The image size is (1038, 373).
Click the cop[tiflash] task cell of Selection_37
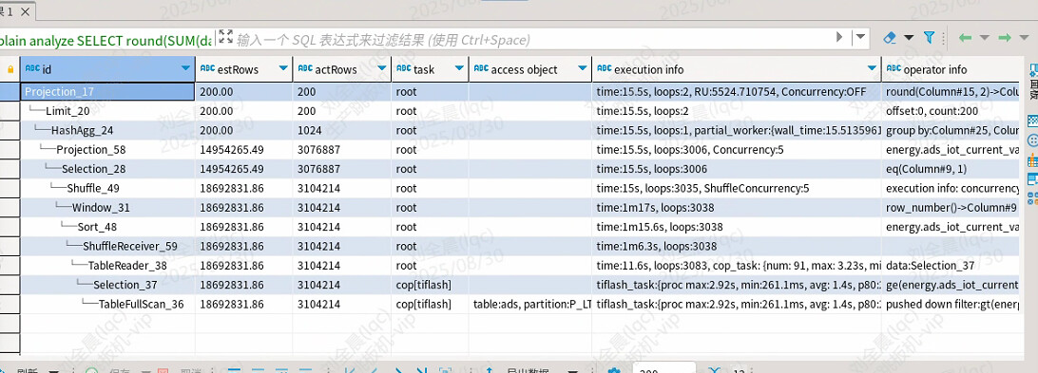coord(431,285)
